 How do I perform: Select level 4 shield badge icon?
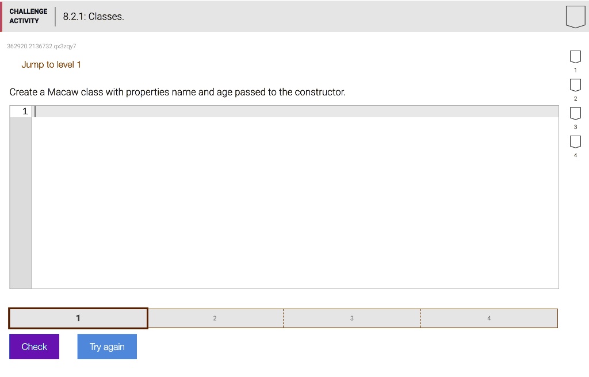[x=575, y=141]
